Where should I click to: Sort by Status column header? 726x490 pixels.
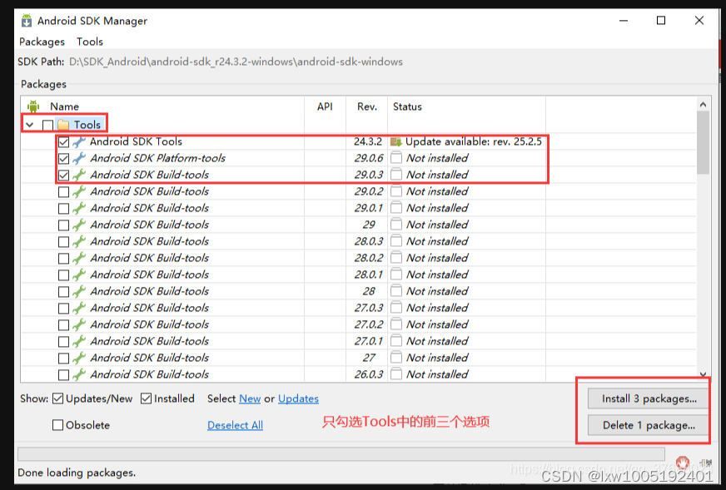(x=407, y=106)
